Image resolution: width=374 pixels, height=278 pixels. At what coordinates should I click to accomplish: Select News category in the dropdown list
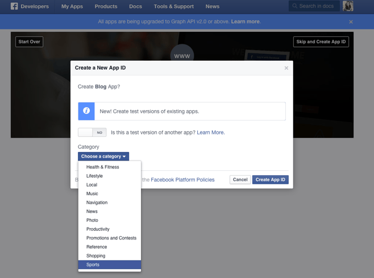tap(110, 212)
